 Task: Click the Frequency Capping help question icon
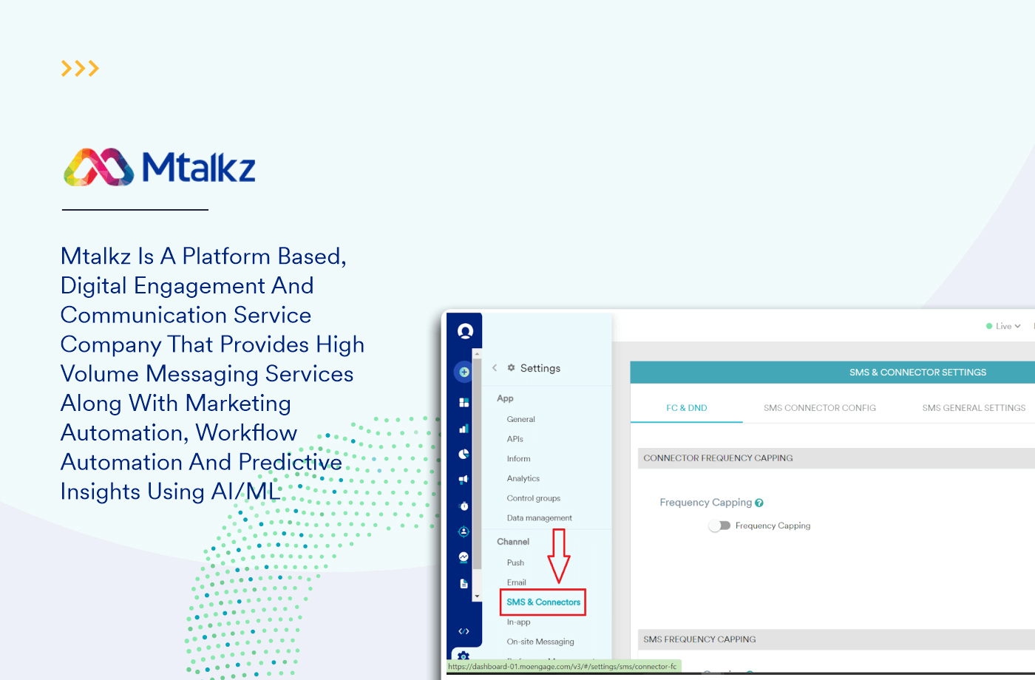click(759, 503)
